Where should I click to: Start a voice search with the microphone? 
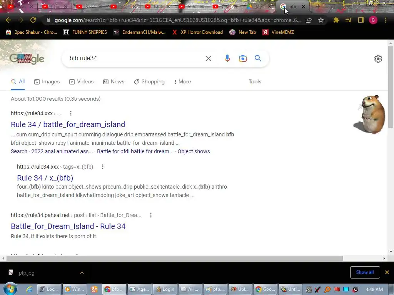(x=227, y=58)
